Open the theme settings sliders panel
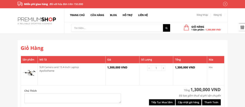This screenshot has height=107, width=245. click(242, 27)
